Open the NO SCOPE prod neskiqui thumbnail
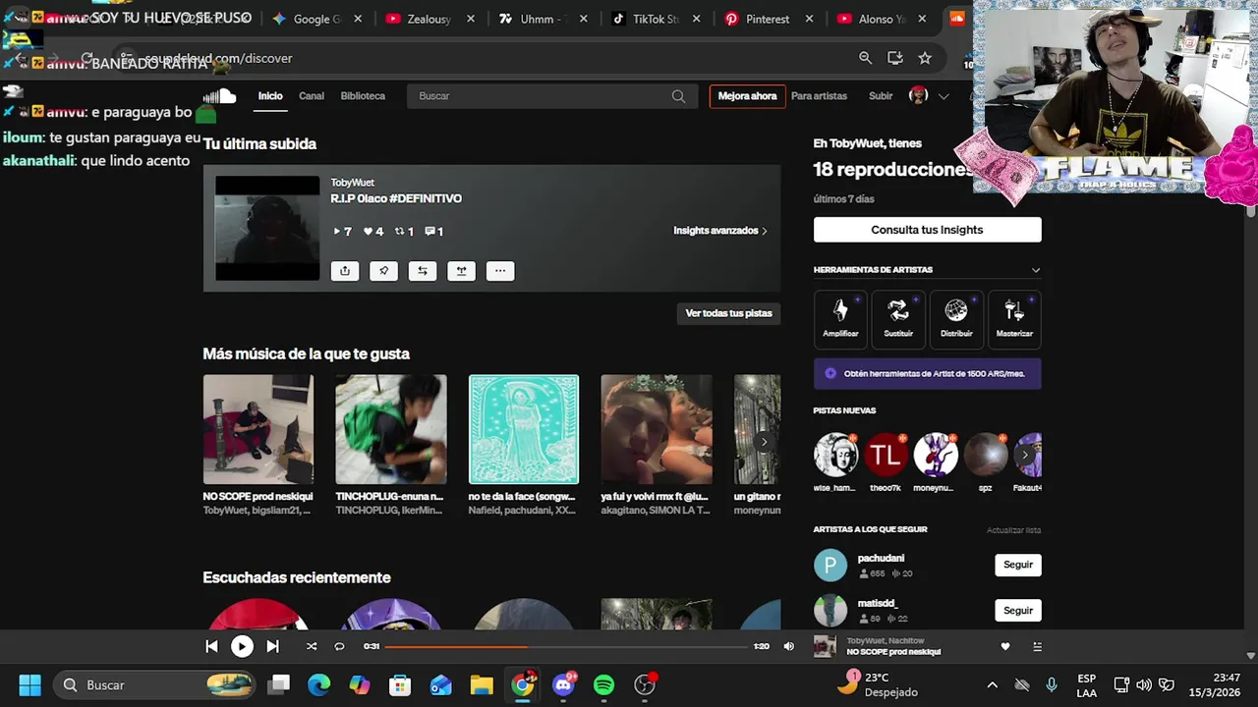Screen dimensions: 1258x707 tap(258, 429)
